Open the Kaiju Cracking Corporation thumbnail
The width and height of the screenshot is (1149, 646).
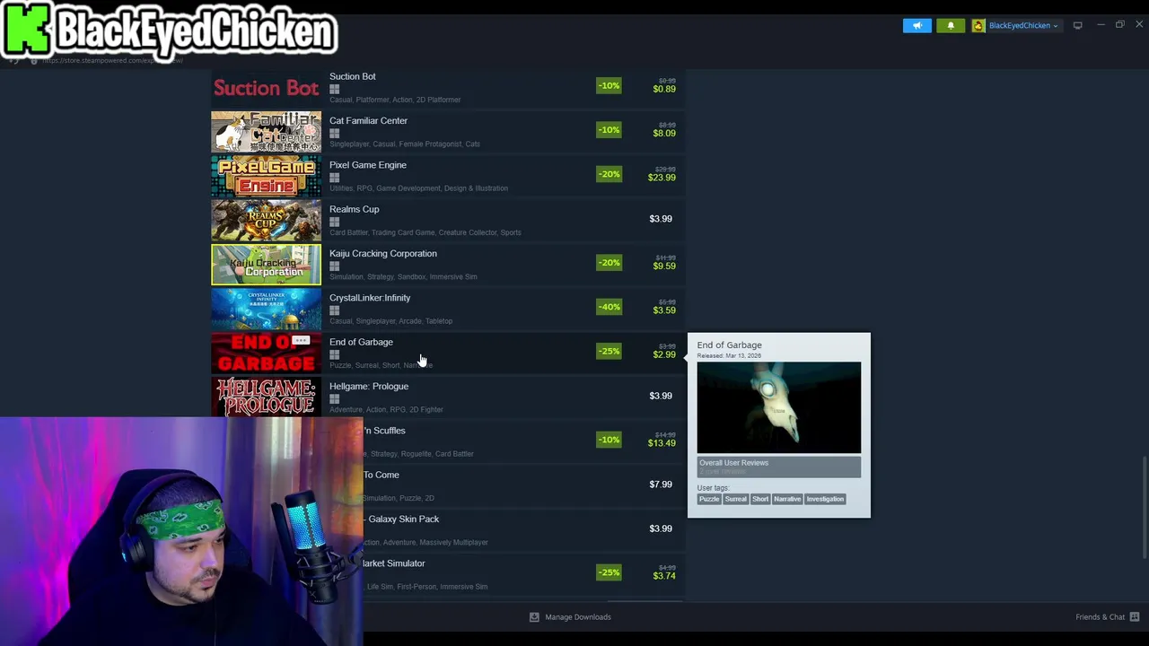(x=266, y=265)
